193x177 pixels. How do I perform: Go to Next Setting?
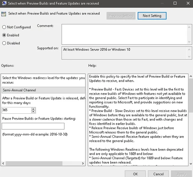152,16
